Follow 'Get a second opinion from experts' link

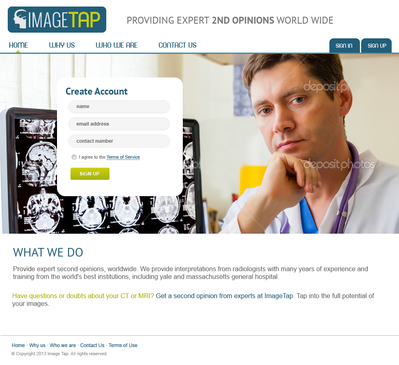(x=224, y=296)
